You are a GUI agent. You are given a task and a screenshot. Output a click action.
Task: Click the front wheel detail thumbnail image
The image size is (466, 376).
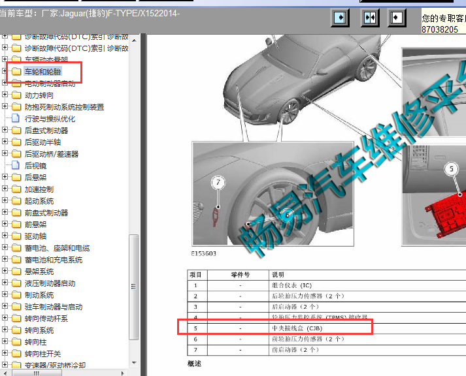coord(273,194)
